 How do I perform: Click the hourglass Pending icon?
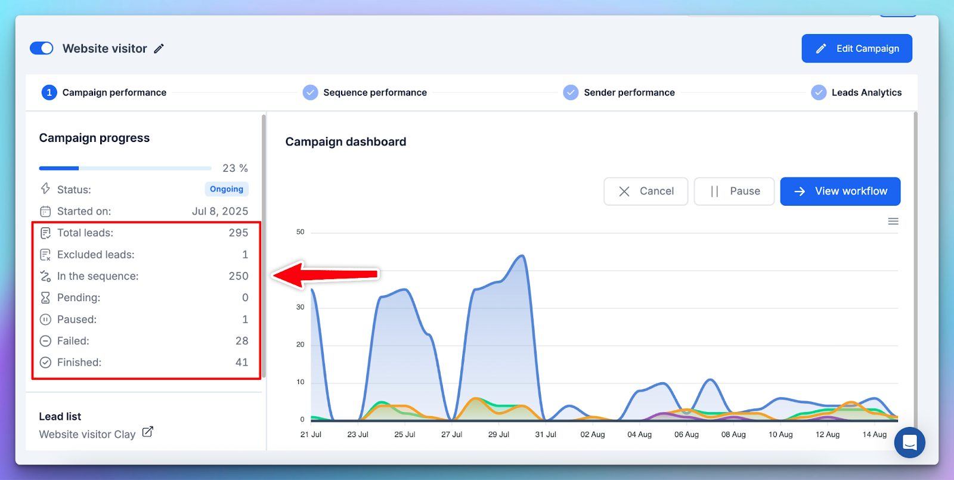(45, 298)
